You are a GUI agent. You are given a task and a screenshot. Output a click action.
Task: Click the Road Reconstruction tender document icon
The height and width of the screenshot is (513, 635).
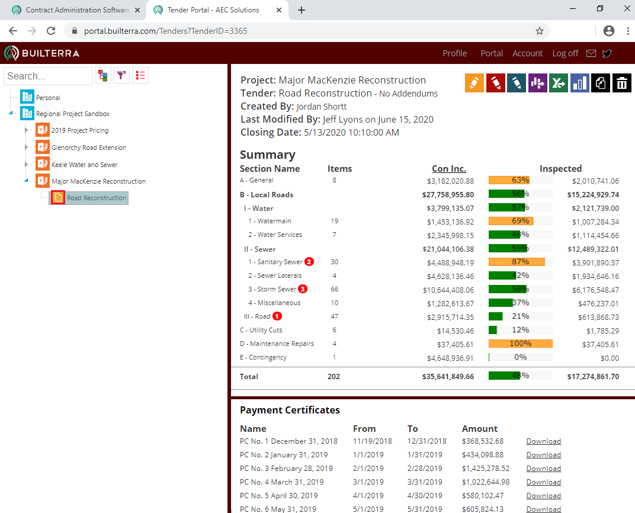click(58, 198)
